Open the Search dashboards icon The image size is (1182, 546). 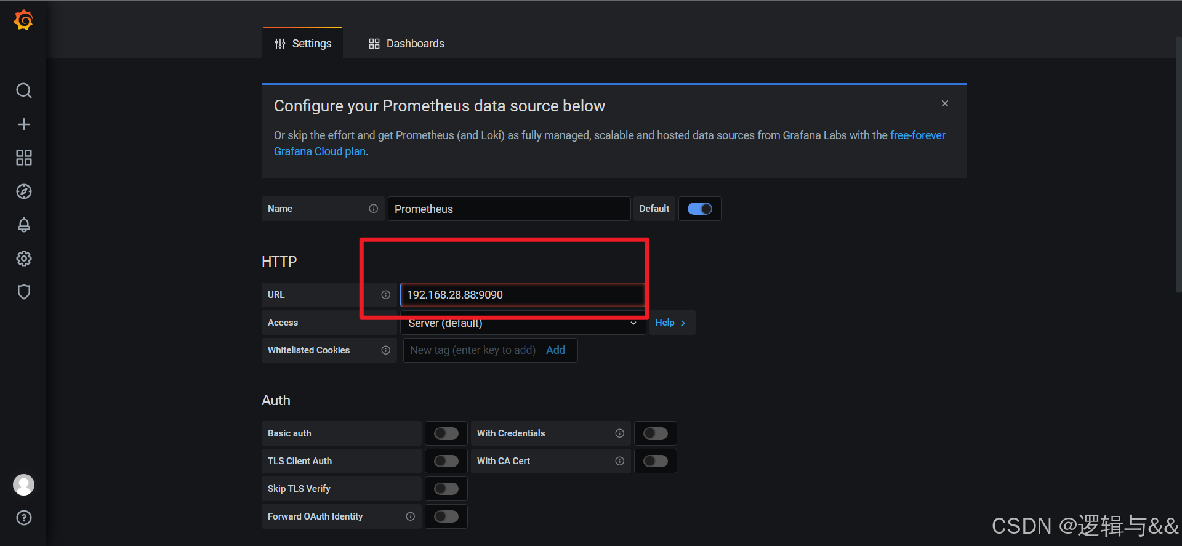(24, 91)
